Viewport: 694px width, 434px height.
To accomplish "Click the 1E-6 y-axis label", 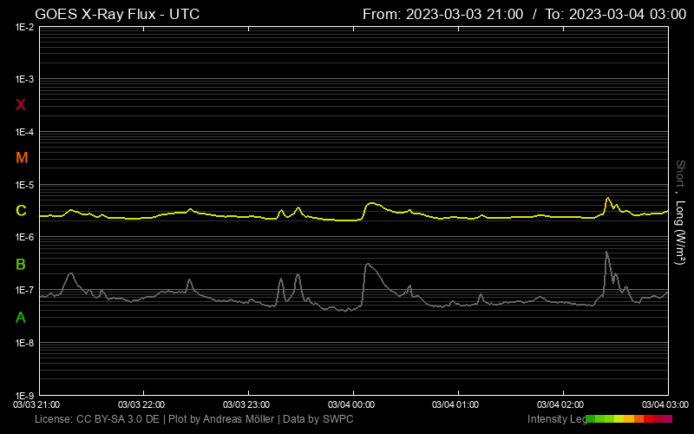I will tap(25, 237).
